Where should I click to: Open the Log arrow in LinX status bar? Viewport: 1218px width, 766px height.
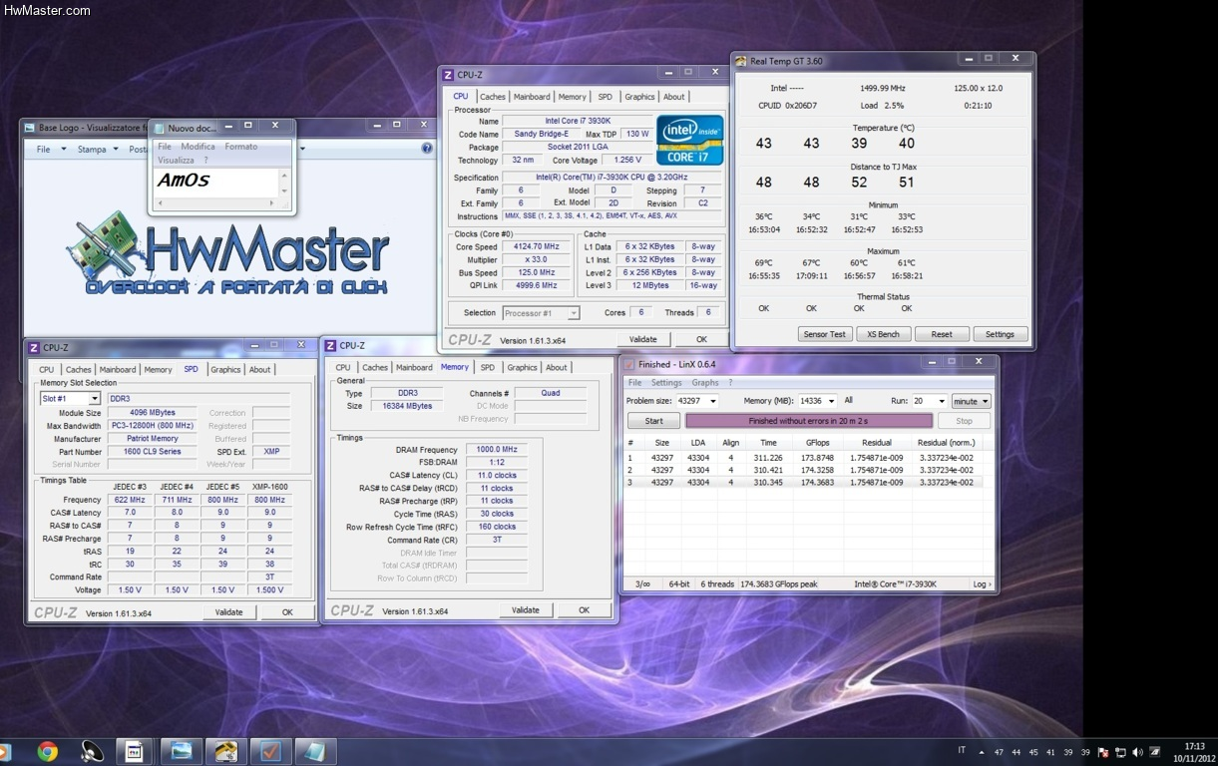pos(982,584)
